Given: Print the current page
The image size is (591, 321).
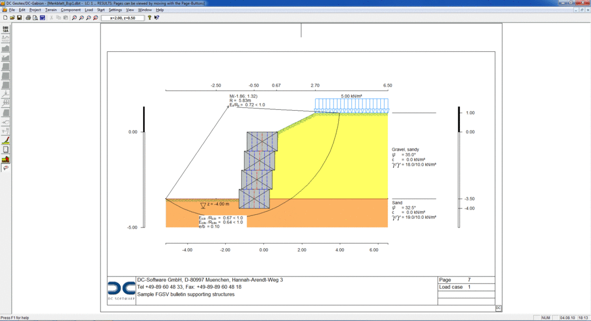Looking at the screenshot, I should [28, 18].
